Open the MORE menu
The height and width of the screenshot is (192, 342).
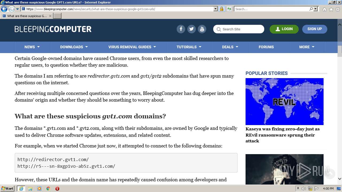(x=307, y=47)
